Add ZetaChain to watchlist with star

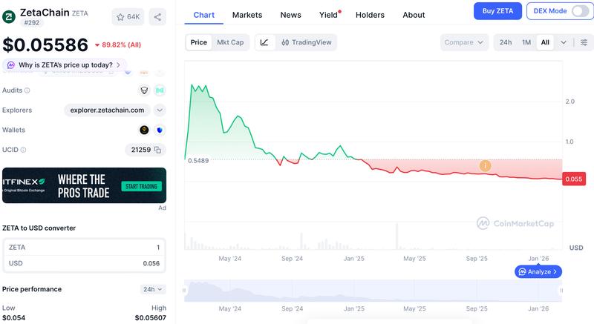[128, 17]
